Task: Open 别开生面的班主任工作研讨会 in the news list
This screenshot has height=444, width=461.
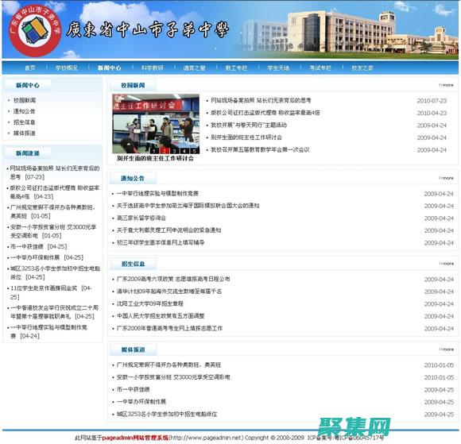Action: coord(246,137)
